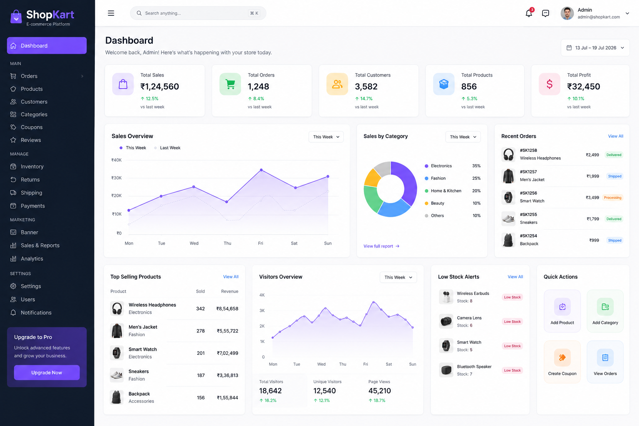The image size is (639, 426).
Task: Click the Inventory sidebar icon
Action: click(x=13, y=166)
